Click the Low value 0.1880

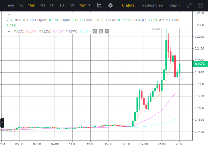coord(99,20)
